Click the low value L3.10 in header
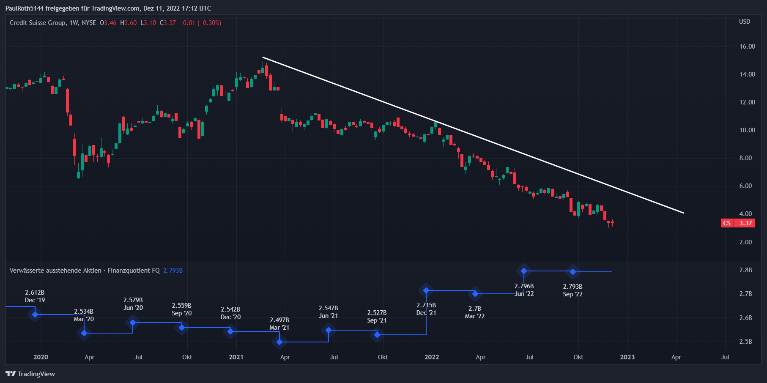 coord(148,23)
